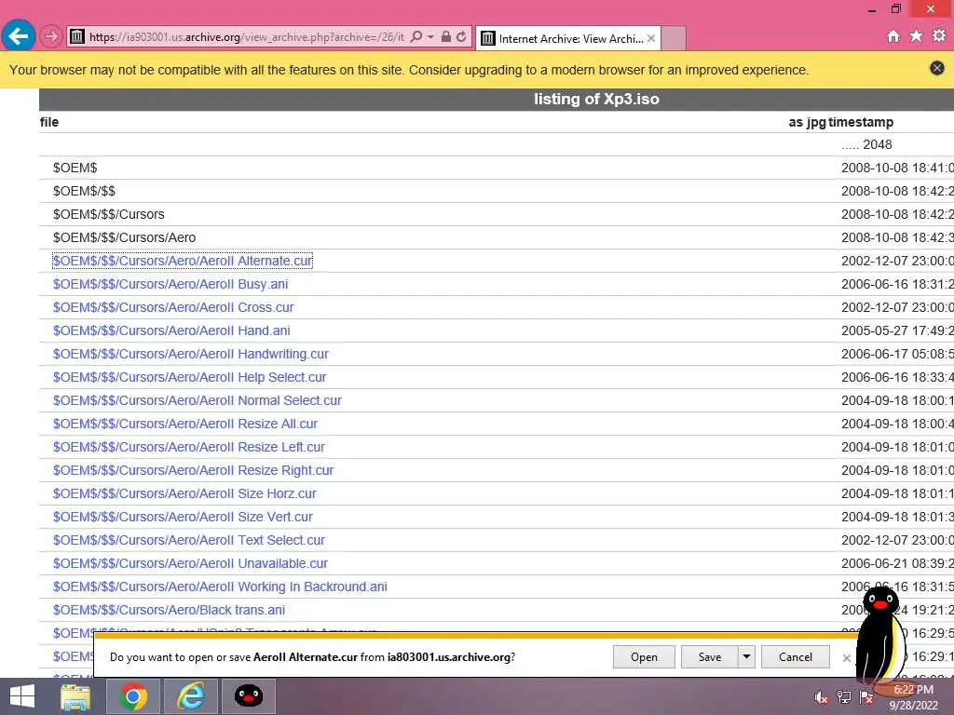The image size is (954, 715).
Task: Expand the address bar autocomplete dropdown arrow
Action: (x=430, y=37)
